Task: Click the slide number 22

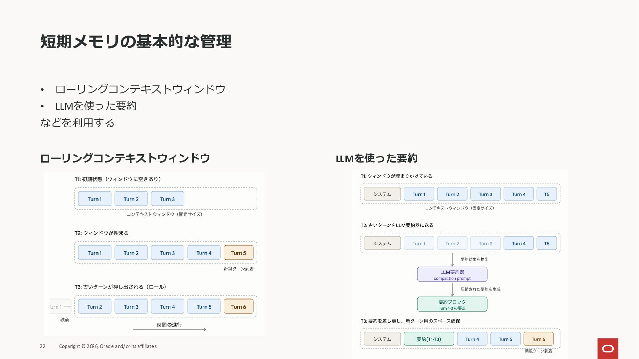Action: tap(43, 346)
